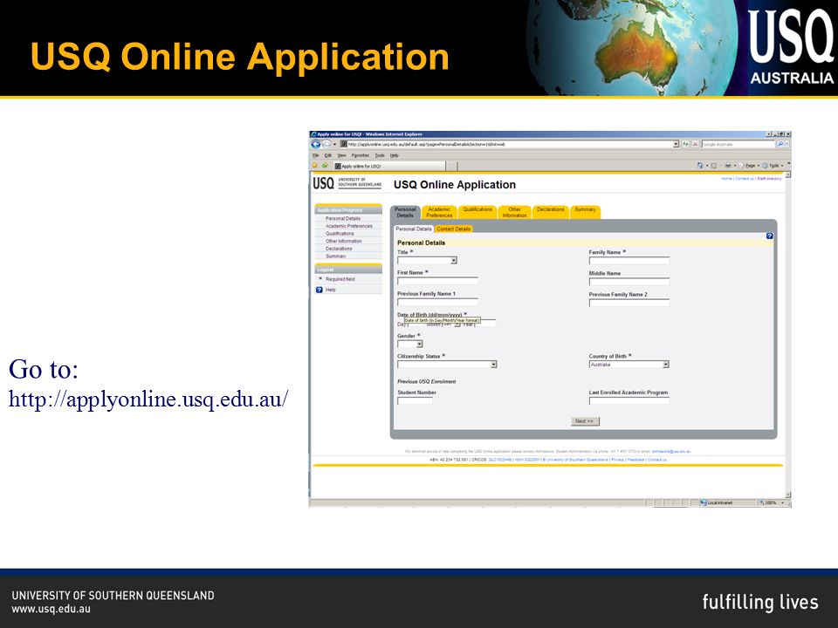Click the admissions email link in footer
Screen dimensions: 838x628
click(670, 452)
